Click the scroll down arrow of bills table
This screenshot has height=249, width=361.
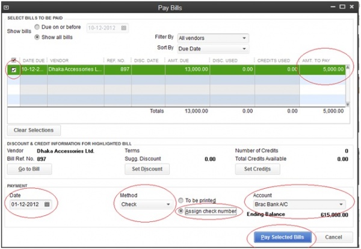[x=348, y=105]
